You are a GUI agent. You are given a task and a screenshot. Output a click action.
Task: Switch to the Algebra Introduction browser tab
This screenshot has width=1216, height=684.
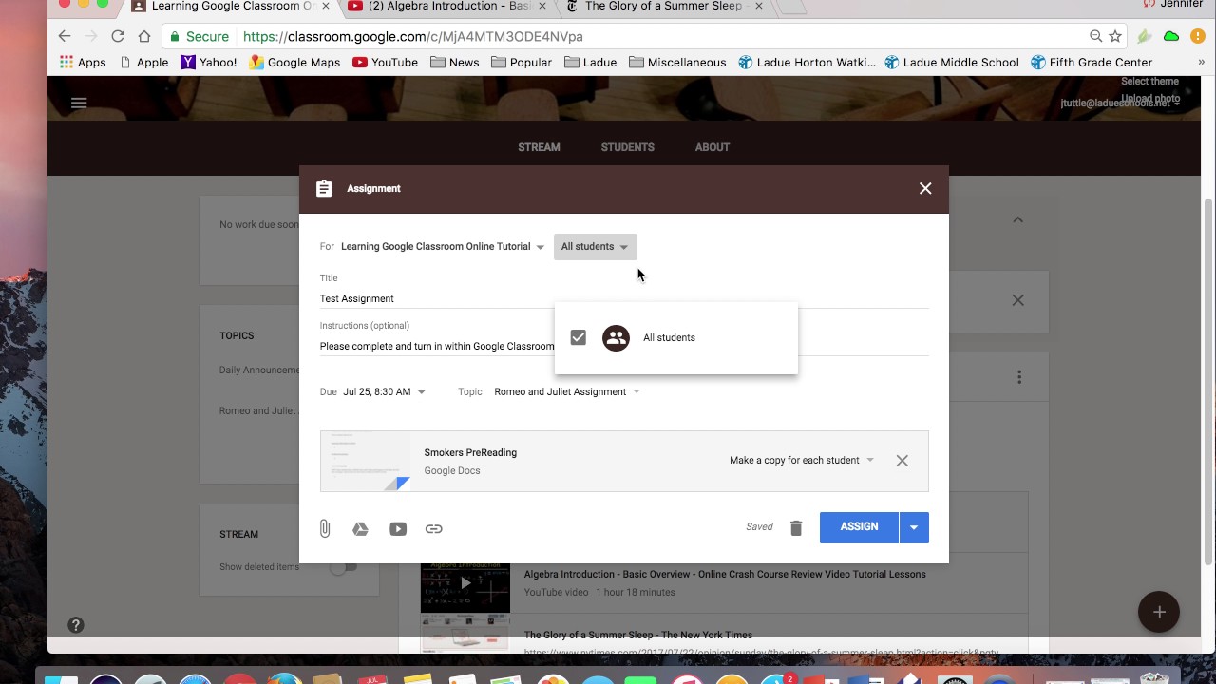click(446, 7)
